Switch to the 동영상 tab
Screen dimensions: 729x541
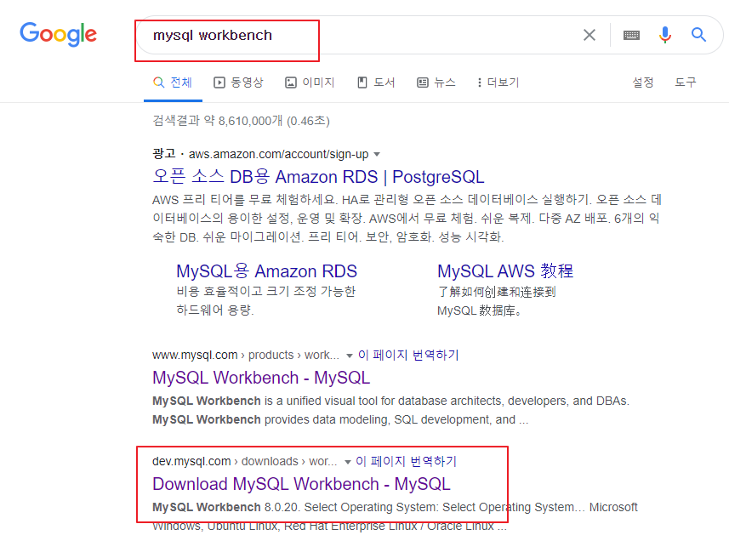(x=238, y=83)
